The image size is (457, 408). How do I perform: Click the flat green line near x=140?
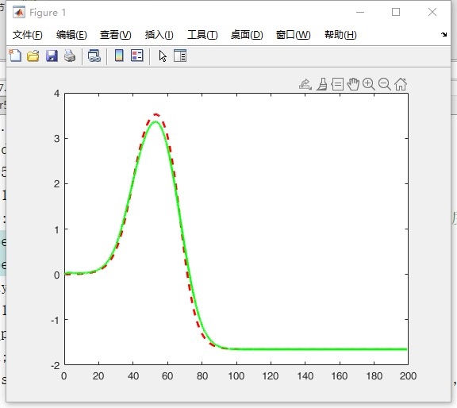coord(305,348)
